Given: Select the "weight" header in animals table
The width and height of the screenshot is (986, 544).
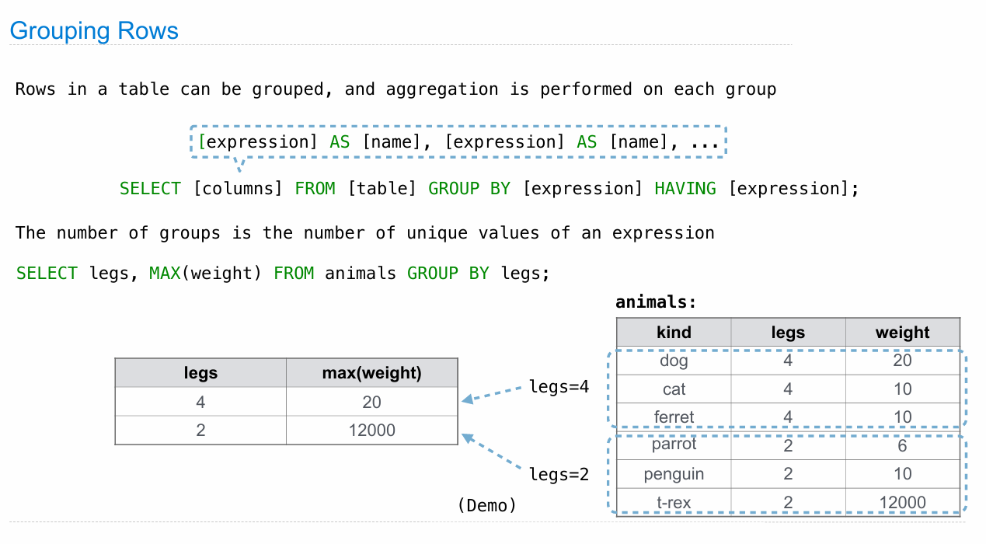Looking at the screenshot, I should click(x=902, y=333).
